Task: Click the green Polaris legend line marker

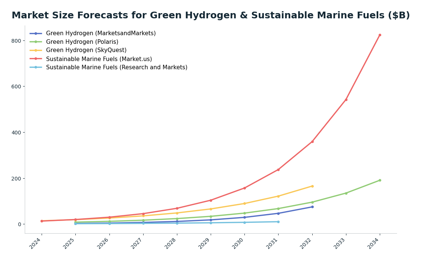Action: [x=36, y=42]
